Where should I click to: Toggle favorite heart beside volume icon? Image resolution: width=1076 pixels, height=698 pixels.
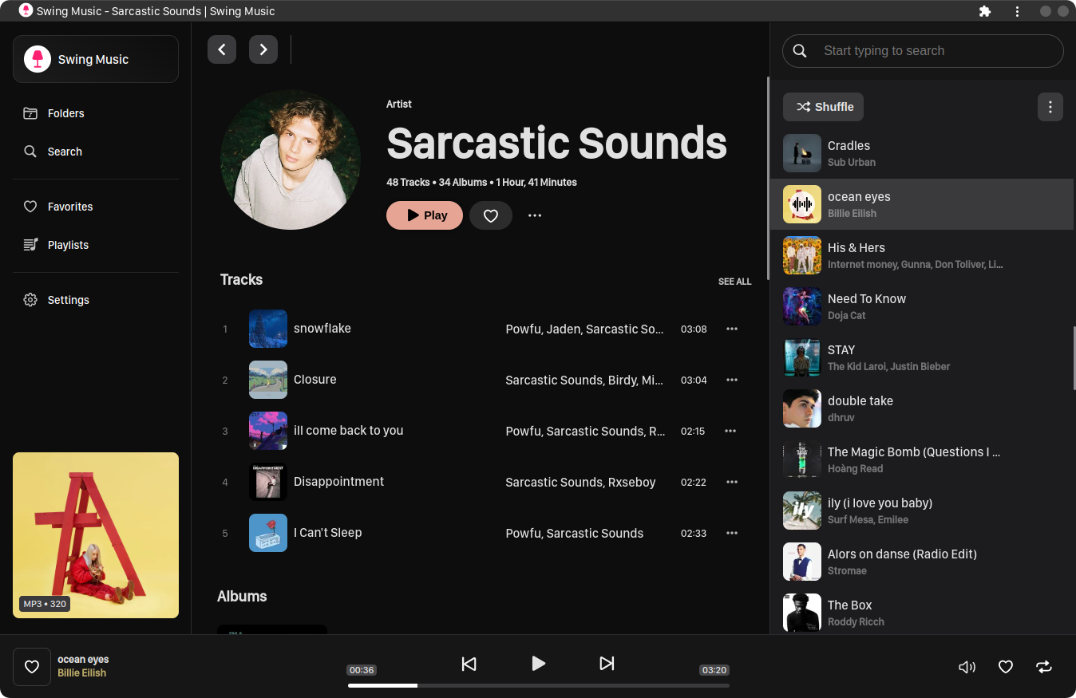click(x=1006, y=667)
